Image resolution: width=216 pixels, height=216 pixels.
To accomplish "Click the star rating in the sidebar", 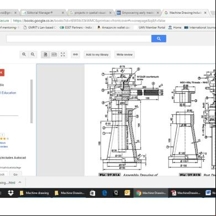I will tap(4, 139).
